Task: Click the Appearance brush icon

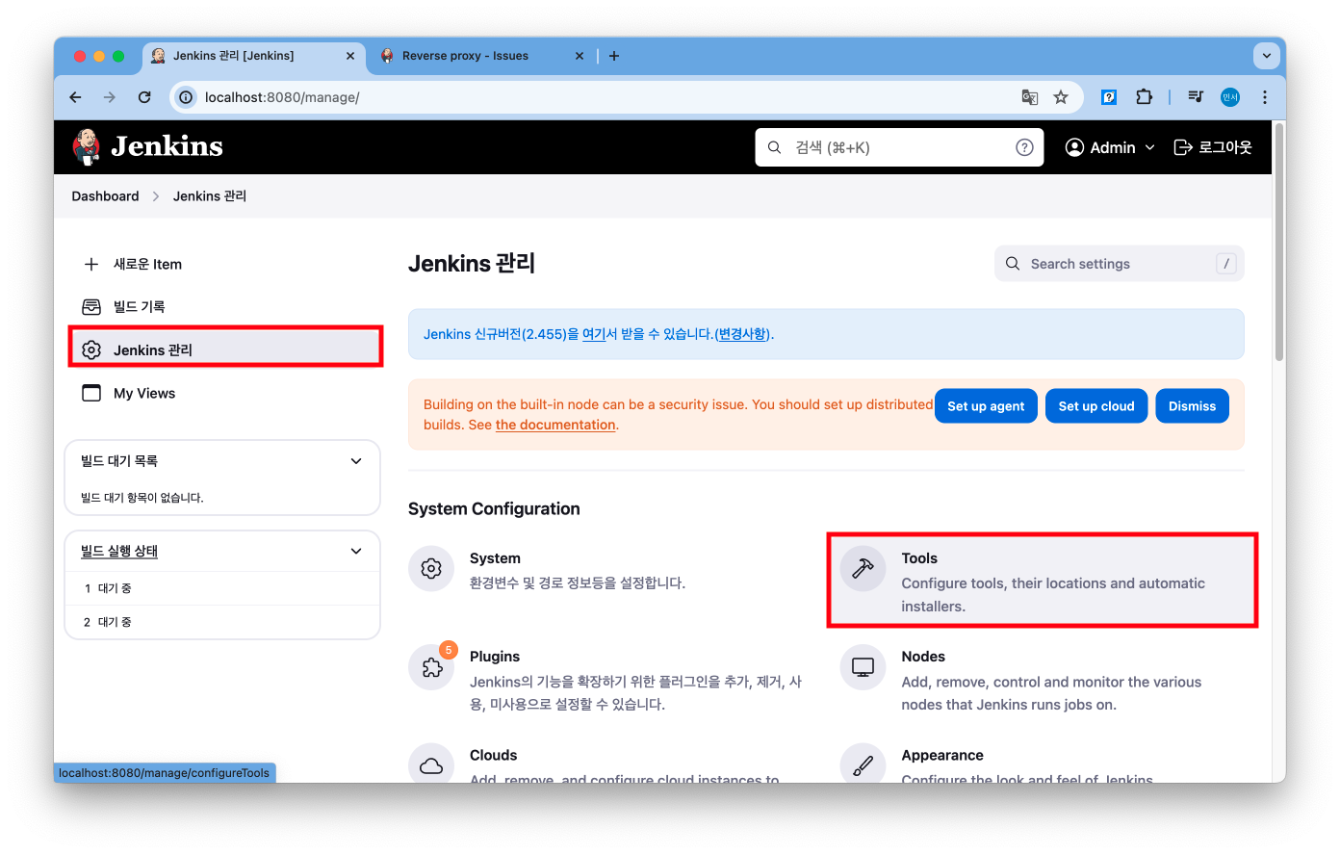Action: coord(863,764)
